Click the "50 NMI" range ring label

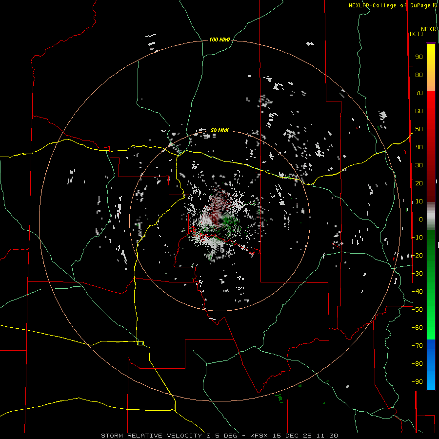(x=219, y=130)
